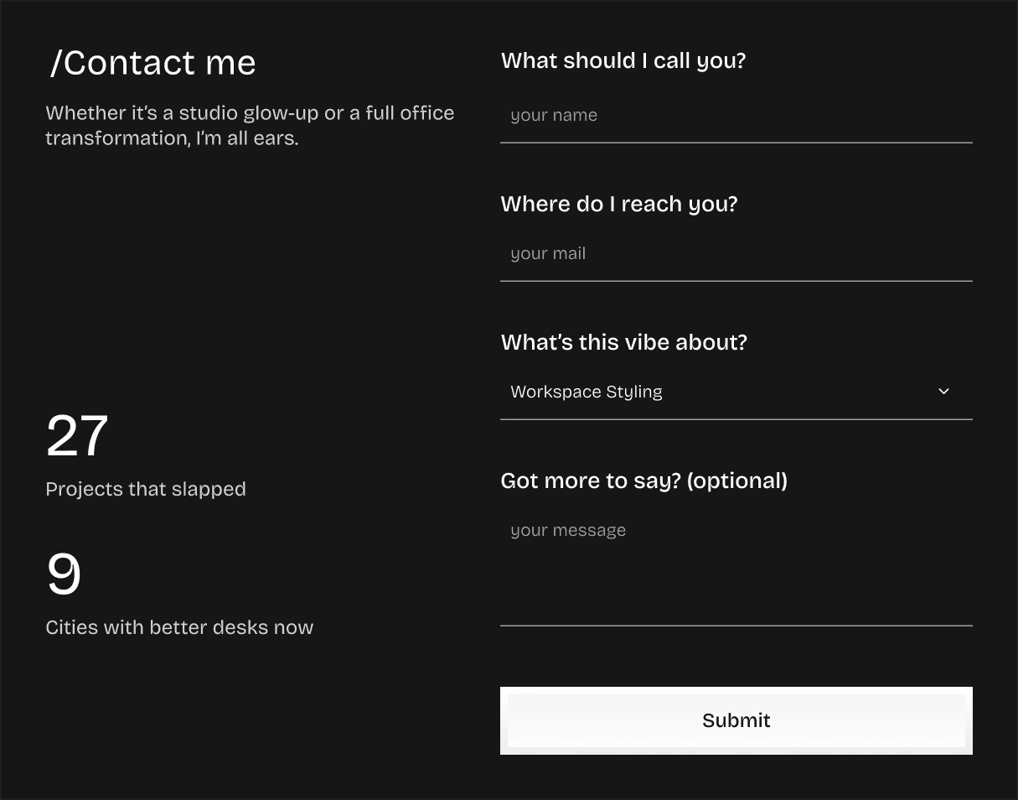Click the large '9' statistic number
1018x800 pixels.
pos(64,574)
